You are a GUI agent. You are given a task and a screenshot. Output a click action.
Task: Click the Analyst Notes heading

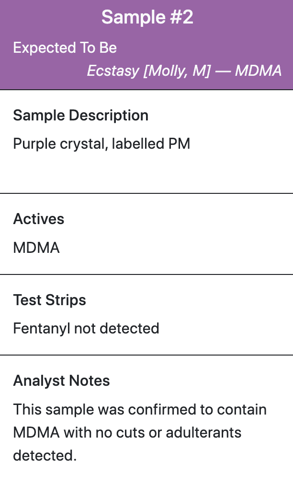61,380
